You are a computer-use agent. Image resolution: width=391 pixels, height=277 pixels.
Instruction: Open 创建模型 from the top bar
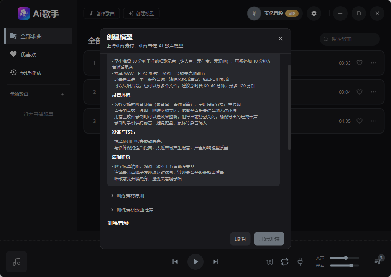[x=141, y=13]
